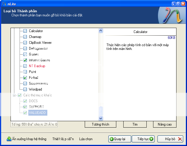Click the Tương thích button

[x=101, y=124]
